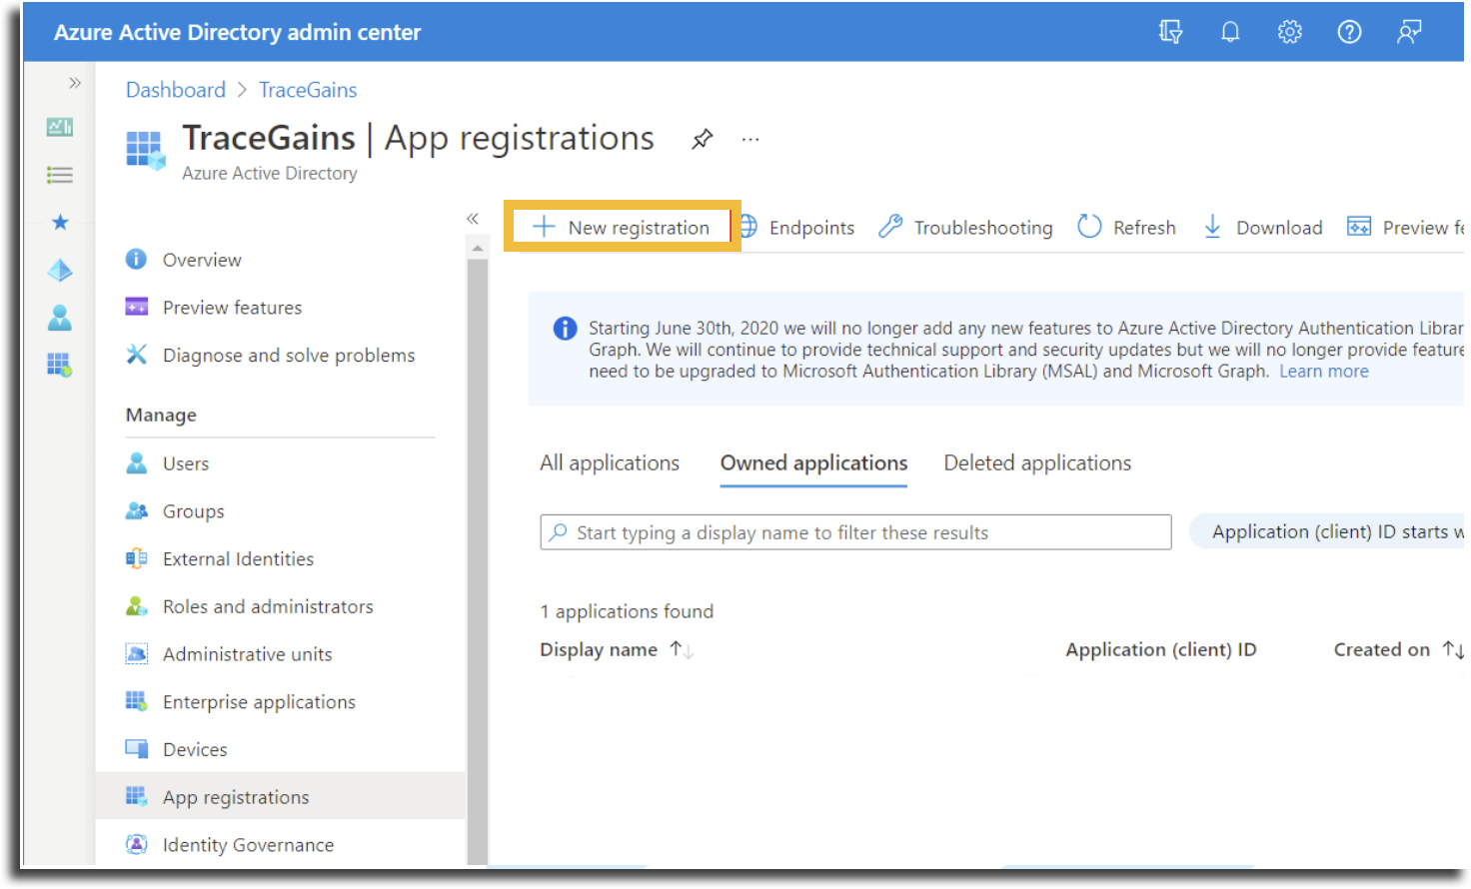Open Troubleshooting

tap(965, 228)
